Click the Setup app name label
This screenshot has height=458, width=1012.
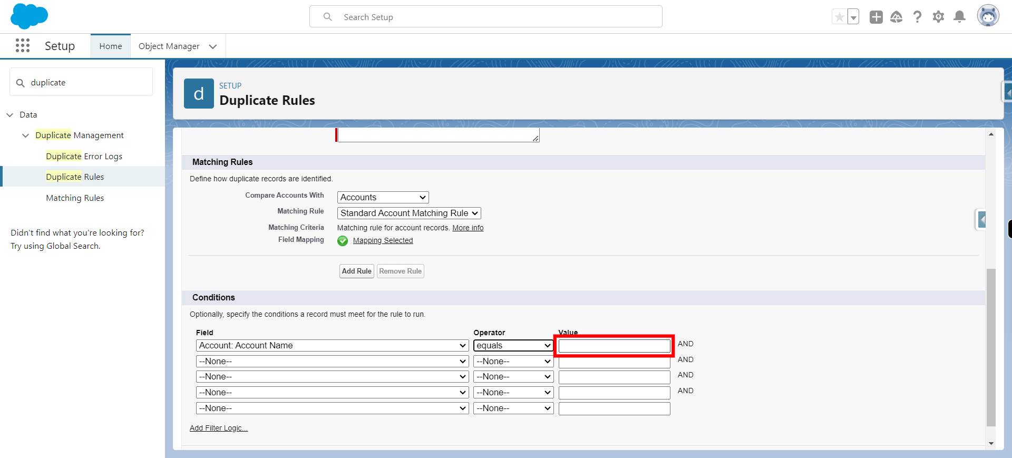[x=60, y=46]
